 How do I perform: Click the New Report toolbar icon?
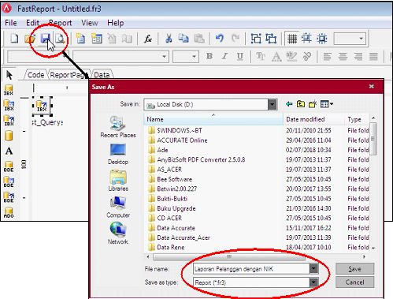[14, 39]
